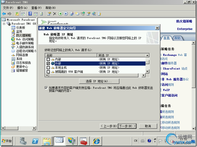Click 取消 to cancel the wizard

tap(148, 126)
